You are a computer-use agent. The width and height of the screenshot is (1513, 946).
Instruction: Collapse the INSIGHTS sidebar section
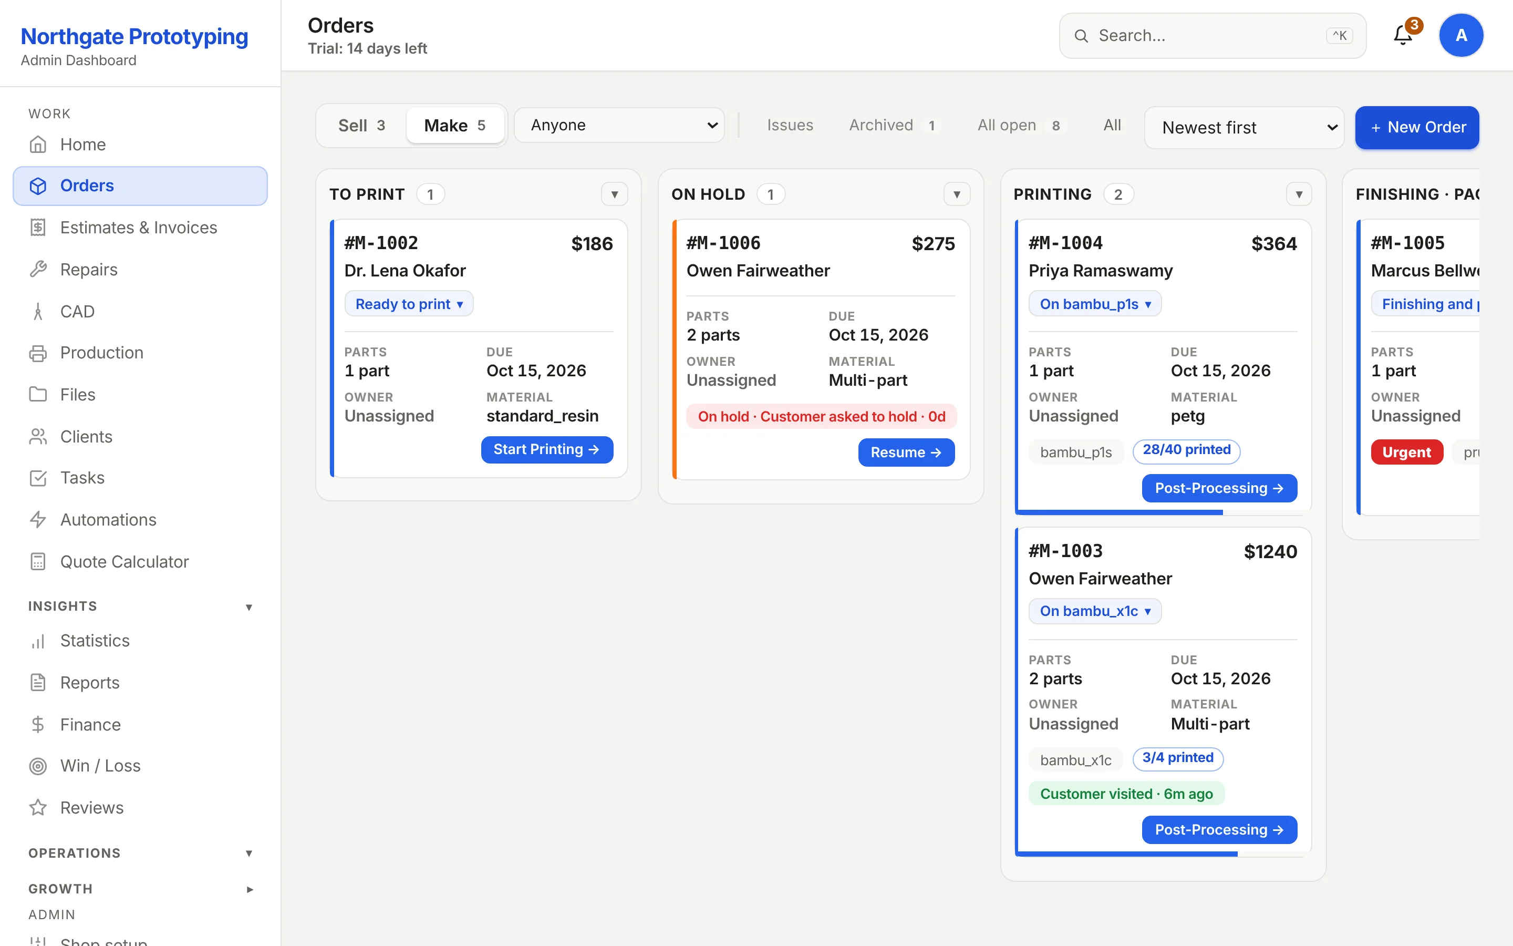(249, 607)
